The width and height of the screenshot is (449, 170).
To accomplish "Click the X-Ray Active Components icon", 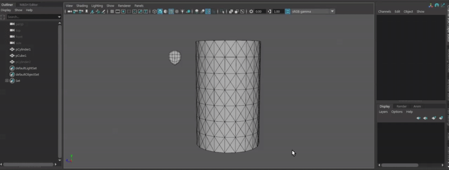I will (237, 12).
